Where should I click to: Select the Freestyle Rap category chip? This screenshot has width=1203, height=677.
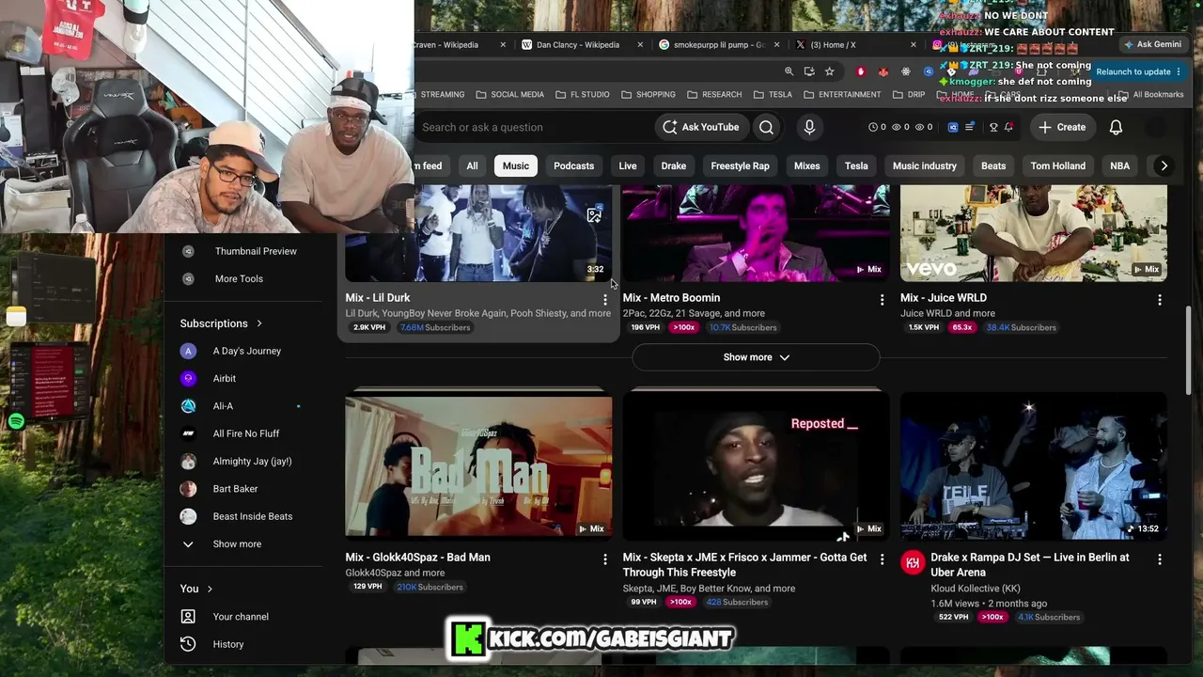click(x=740, y=165)
